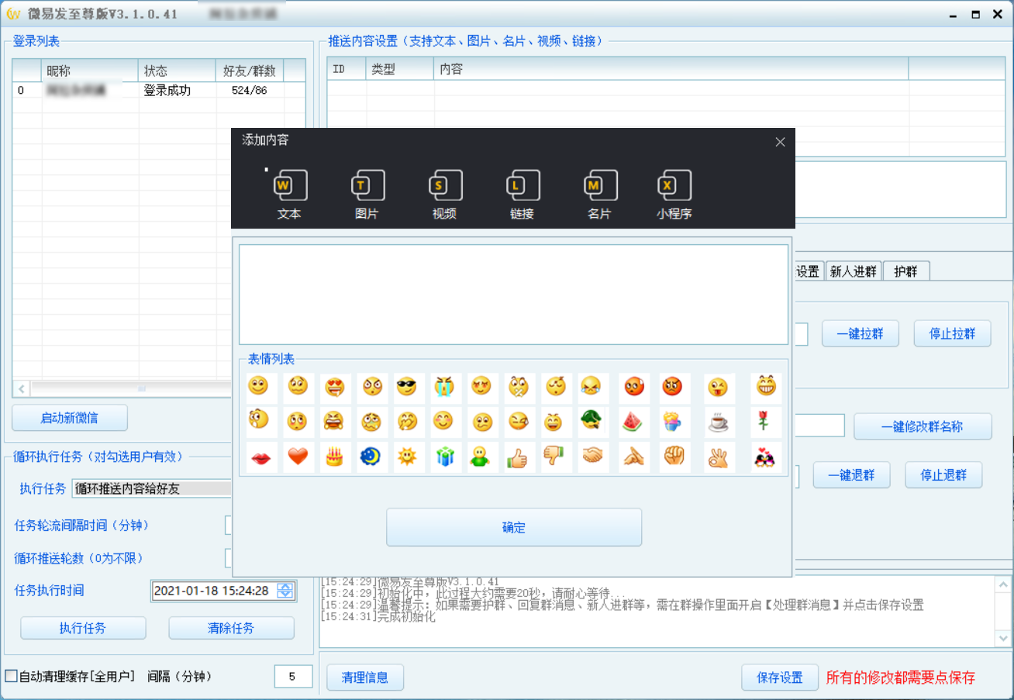Viewport: 1014px width, 700px height.
Task: Click the 启动新微信 button
Action: 70,418
